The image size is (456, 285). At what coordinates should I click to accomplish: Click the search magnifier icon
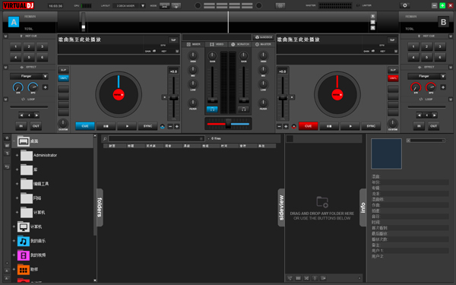105,139
